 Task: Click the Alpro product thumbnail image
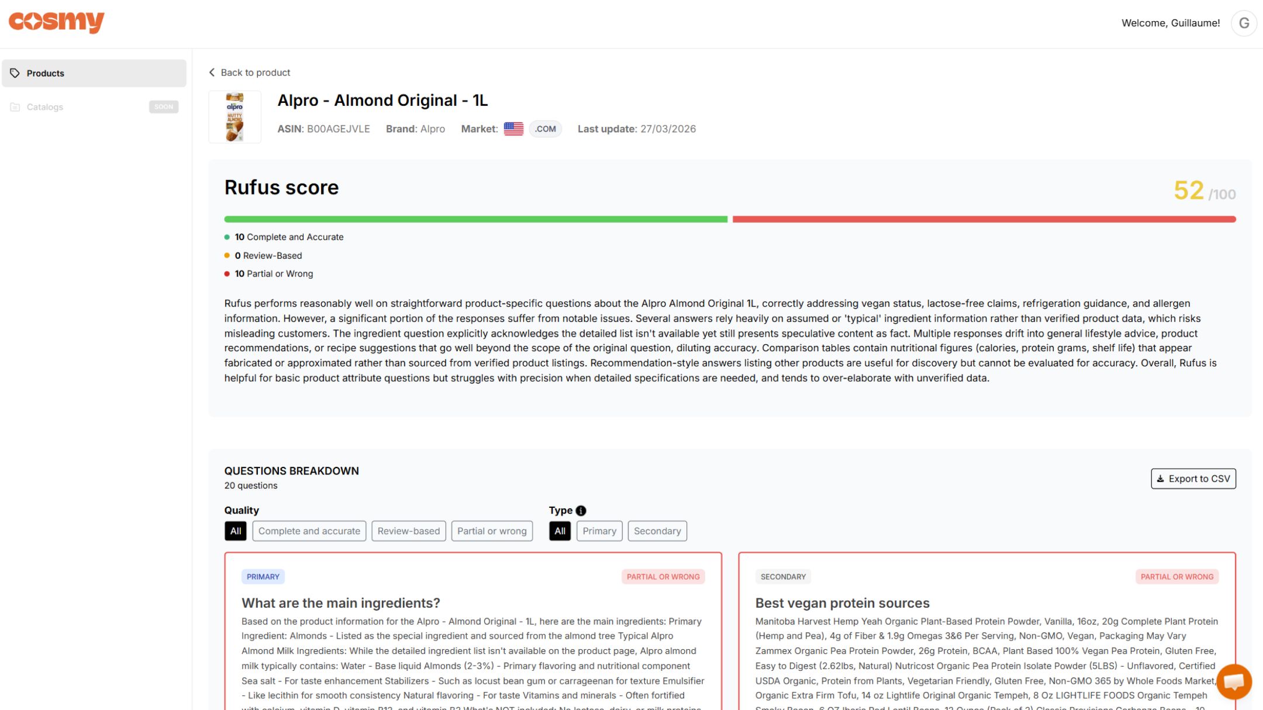234,116
